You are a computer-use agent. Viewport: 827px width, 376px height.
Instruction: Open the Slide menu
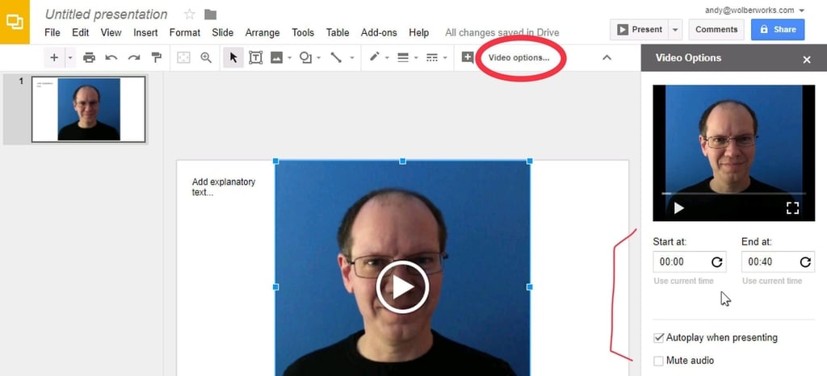pyautogui.click(x=223, y=32)
